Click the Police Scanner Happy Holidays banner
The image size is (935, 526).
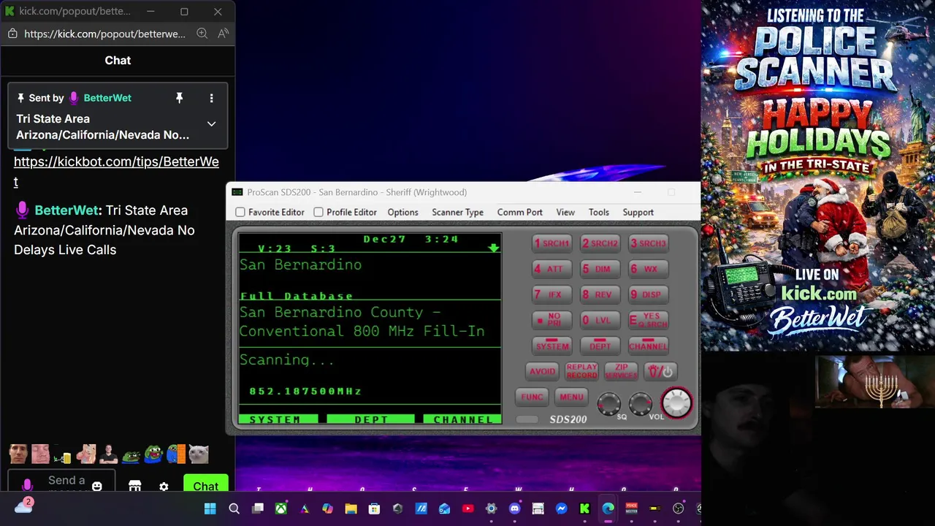[x=818, y=176]
